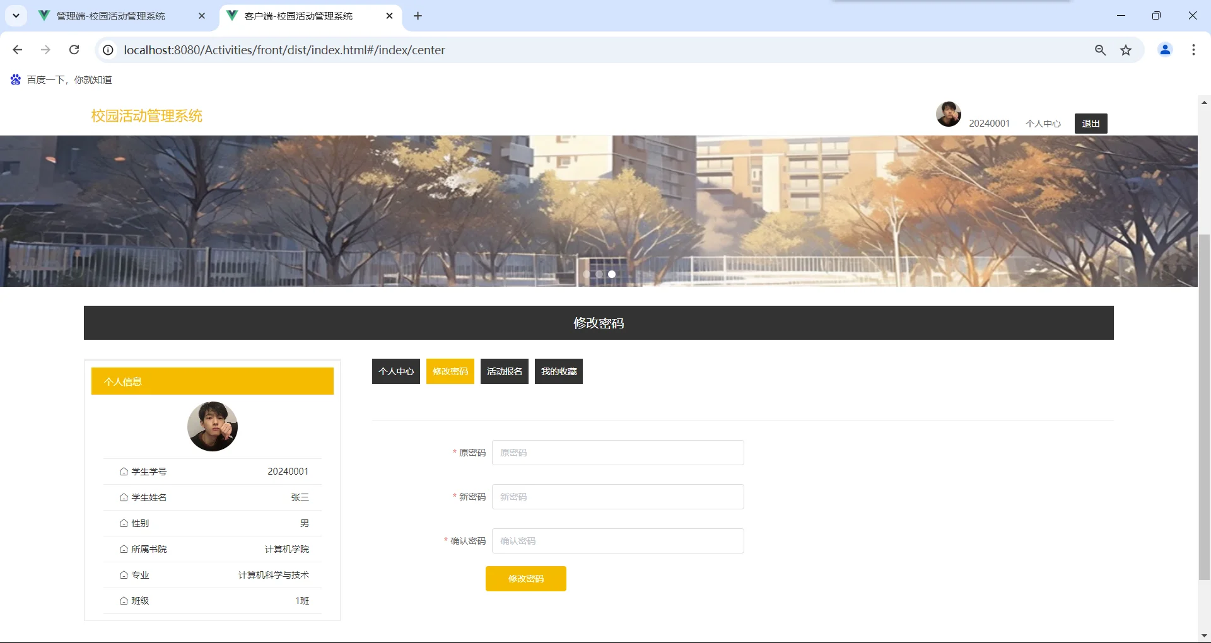Click the browser profile icon

(x=1165, y=50)
